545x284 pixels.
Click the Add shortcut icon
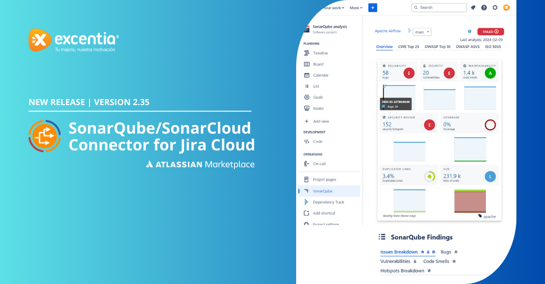click(307, 213)
